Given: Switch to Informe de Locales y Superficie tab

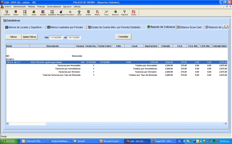Looking at the screenshot, I should click(x=24, y=27).
